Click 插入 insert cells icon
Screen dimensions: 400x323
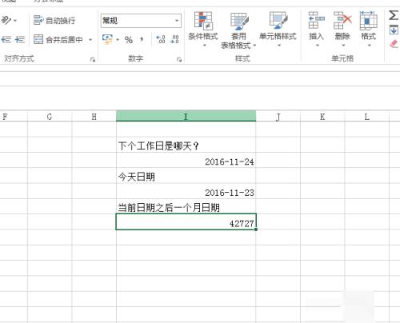point(316,21)
